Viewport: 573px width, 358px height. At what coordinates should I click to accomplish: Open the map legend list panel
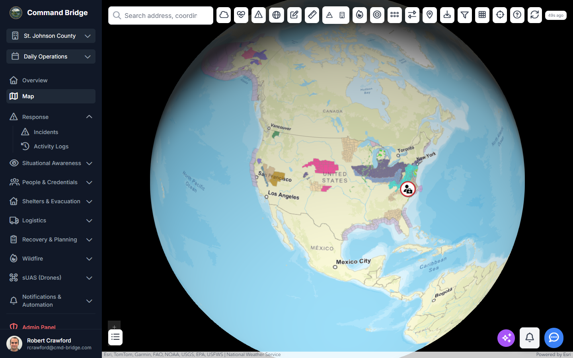click(115, 337)
